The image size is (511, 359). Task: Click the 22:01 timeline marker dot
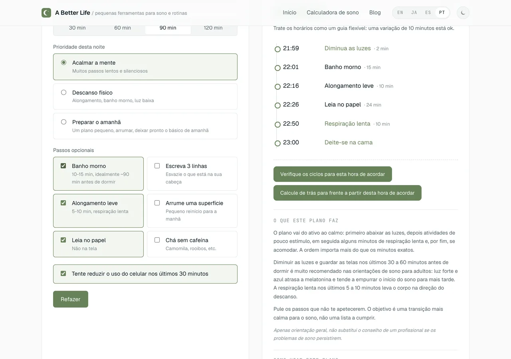(x=277, y=68)
